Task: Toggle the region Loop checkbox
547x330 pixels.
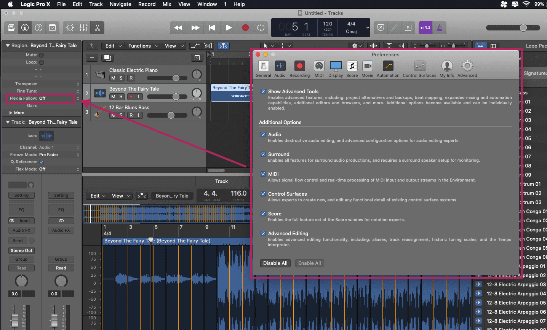Action: (42, 62)
